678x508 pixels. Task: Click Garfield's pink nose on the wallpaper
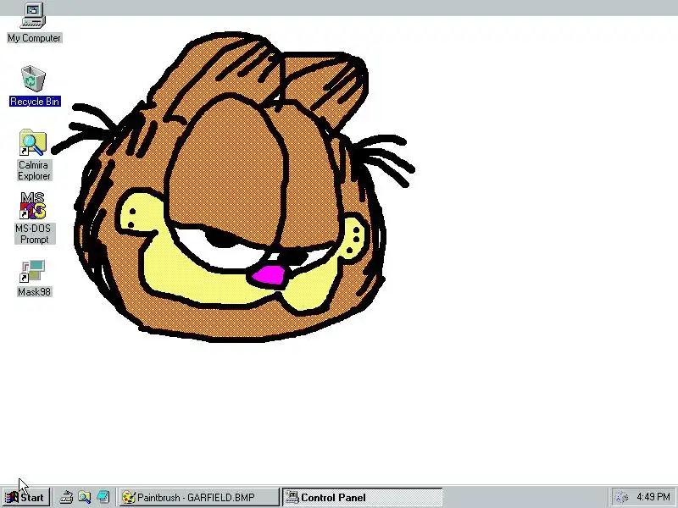(x=269, y=277)
